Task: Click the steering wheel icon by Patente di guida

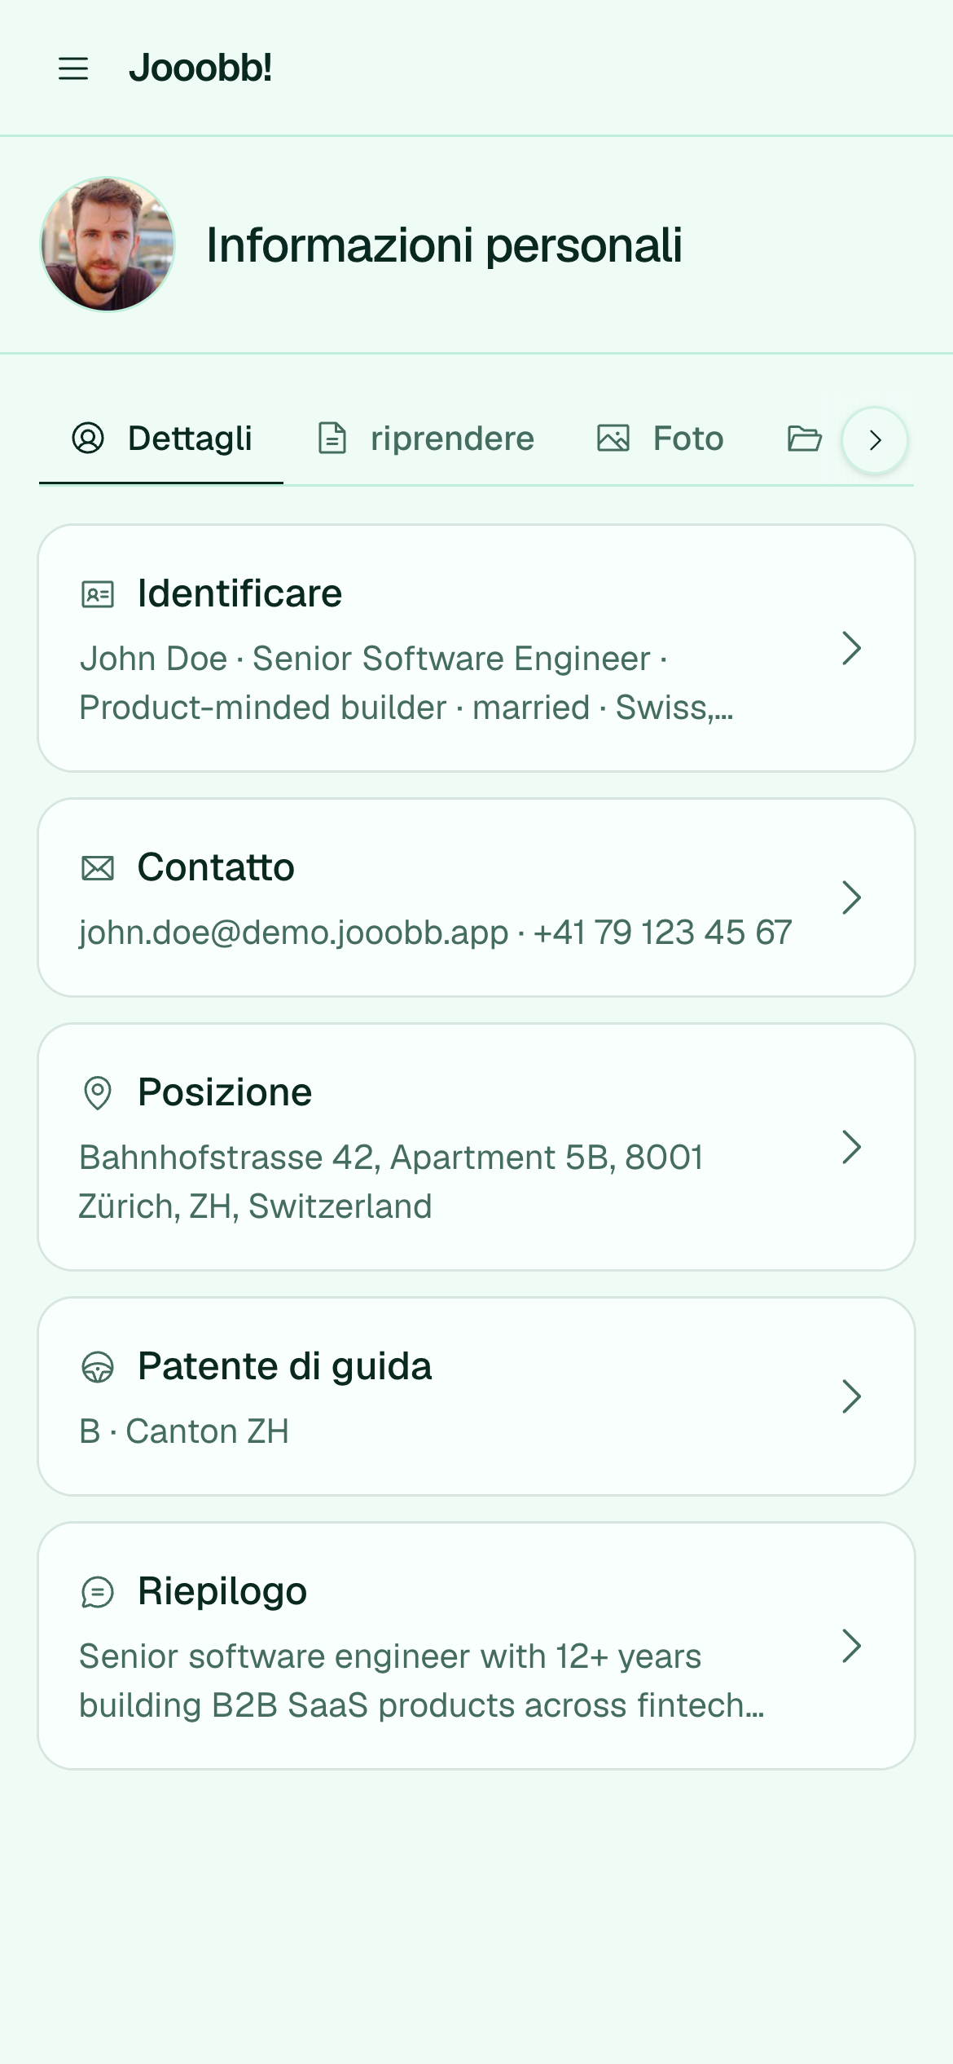Action: tap(98, 1367)
